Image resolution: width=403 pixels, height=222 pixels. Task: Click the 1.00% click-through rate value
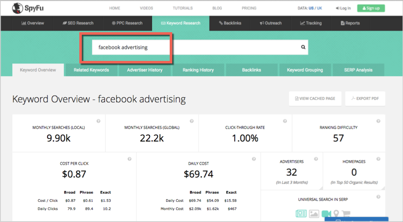(245, 138)
